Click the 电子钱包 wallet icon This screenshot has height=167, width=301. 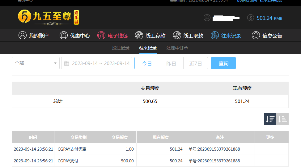(x=101, y=35)
